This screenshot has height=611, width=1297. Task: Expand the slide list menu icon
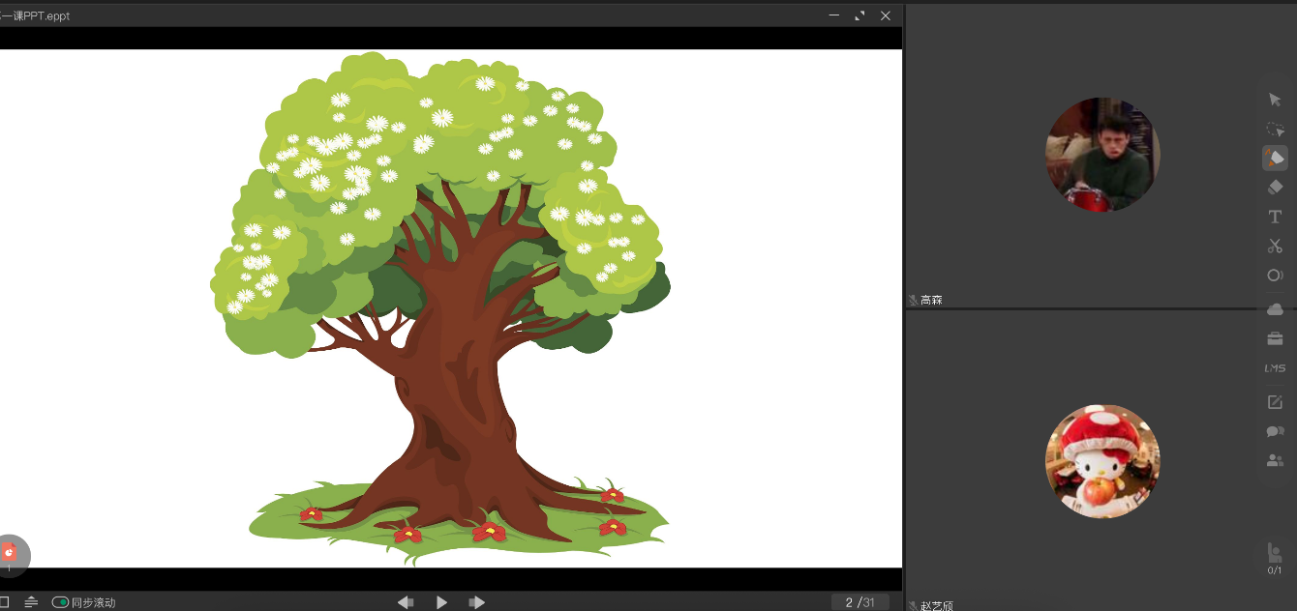click(x=31, y=602)
